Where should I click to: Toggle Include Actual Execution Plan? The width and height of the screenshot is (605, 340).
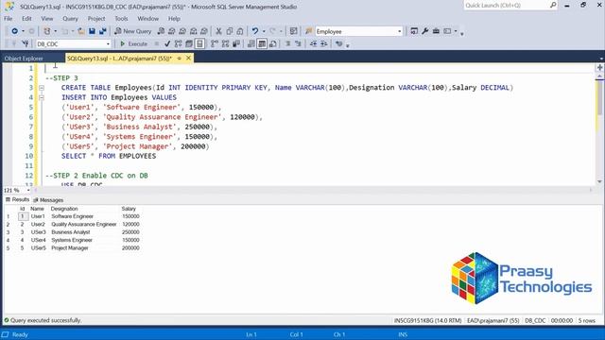click(x=215, y=44)
